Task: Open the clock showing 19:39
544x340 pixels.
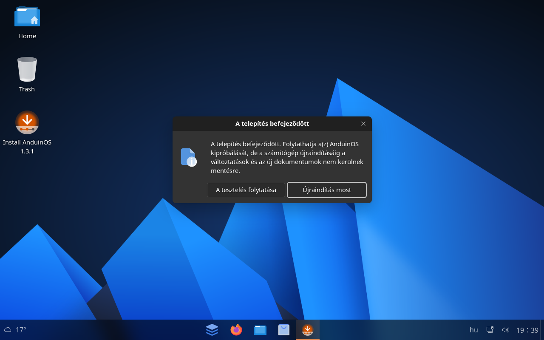Action: pos(527,330)
